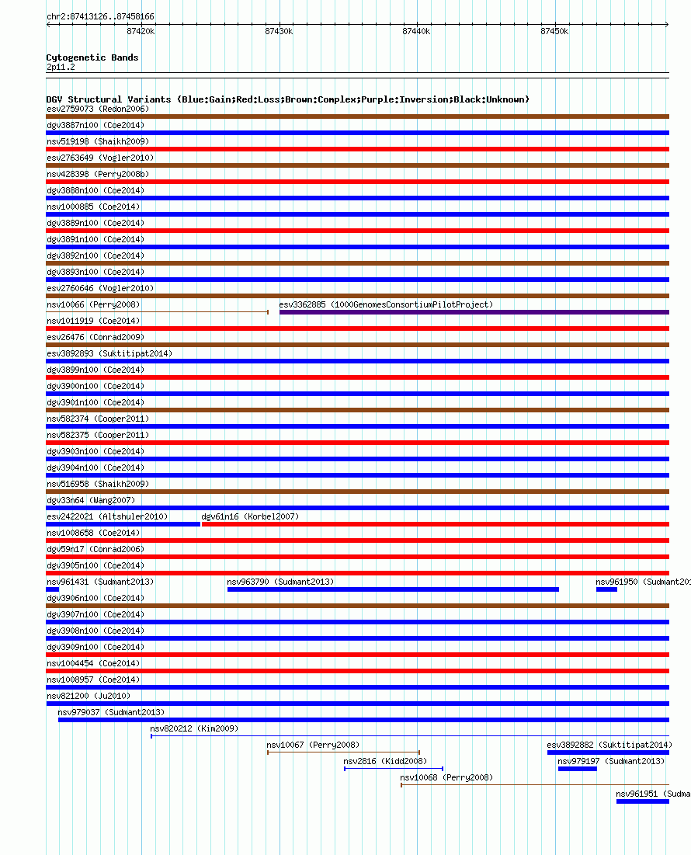The width and height of the screenshot is (691, 855).
Task: Click the esv2759073 (Redon2006) variant label
Action: (98, 109)
